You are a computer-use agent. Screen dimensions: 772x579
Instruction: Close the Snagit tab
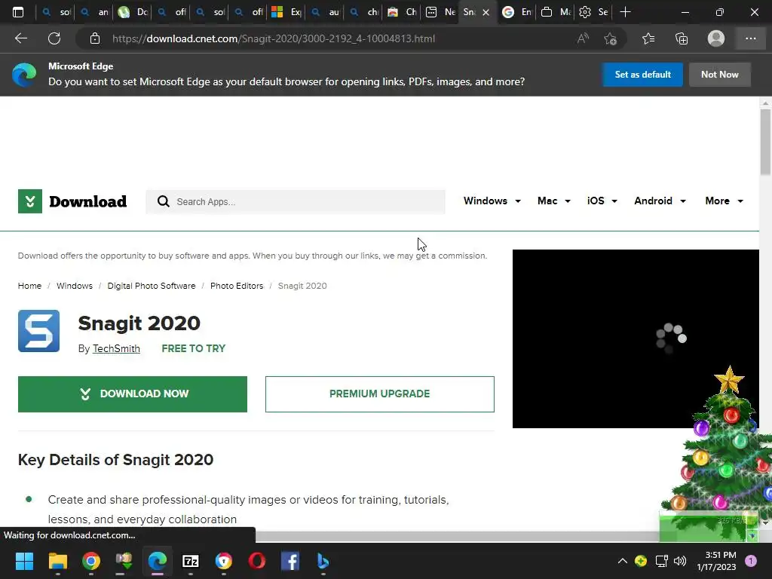(x=486, y=12)
